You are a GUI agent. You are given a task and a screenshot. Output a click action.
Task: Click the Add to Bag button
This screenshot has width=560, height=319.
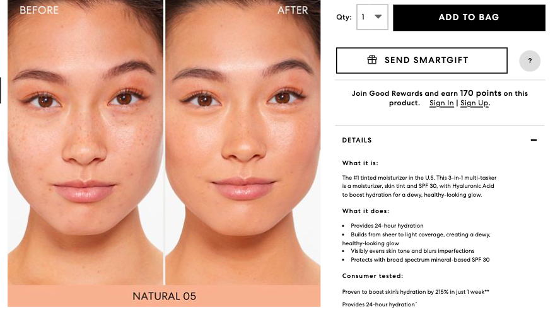[469, 18]
